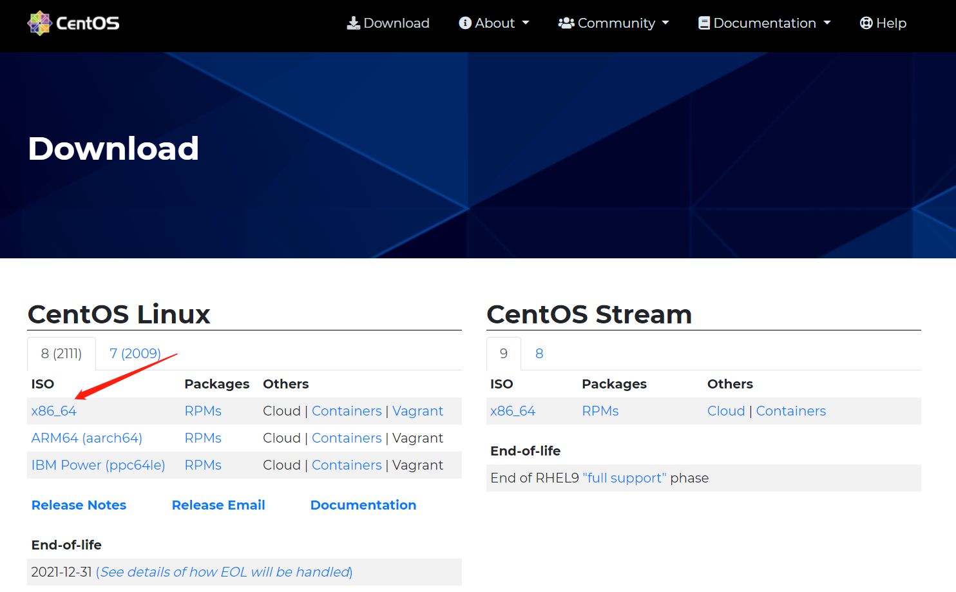Screen dimensions: 956x592
Task: Click the About info circle icon
Action: (465, 23)
